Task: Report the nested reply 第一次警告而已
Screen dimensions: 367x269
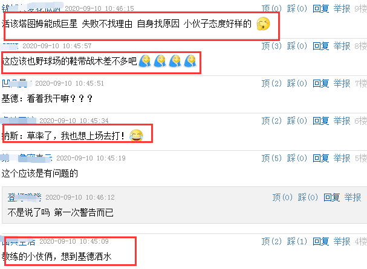Action: coord(352,198)
